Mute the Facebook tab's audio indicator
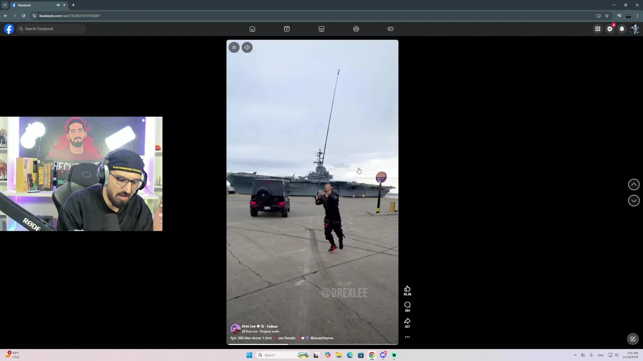Viewport: 643px width, 361px height. click(x=58, y=5)
